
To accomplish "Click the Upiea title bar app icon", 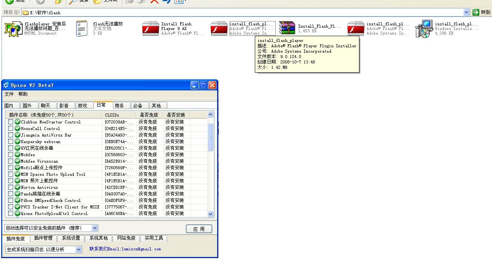I will click(6, 85).
